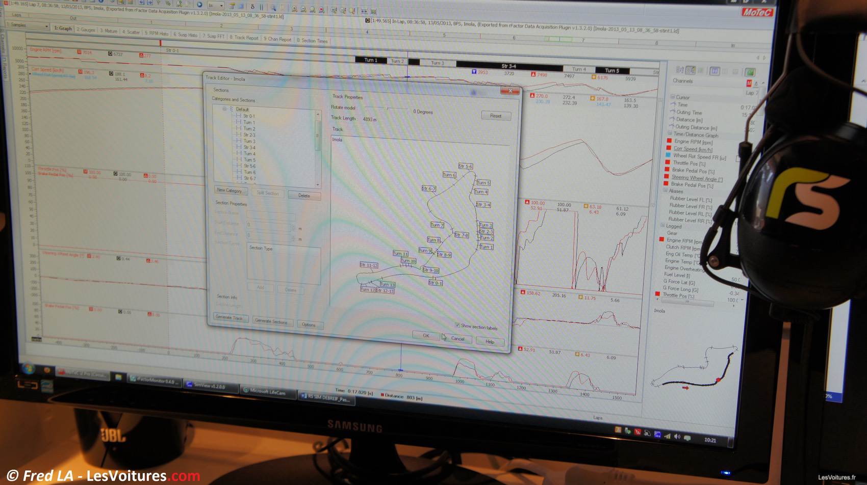Click the Rotate model slider
This screenshot has width=867, height=485.
tap(388, 109)
